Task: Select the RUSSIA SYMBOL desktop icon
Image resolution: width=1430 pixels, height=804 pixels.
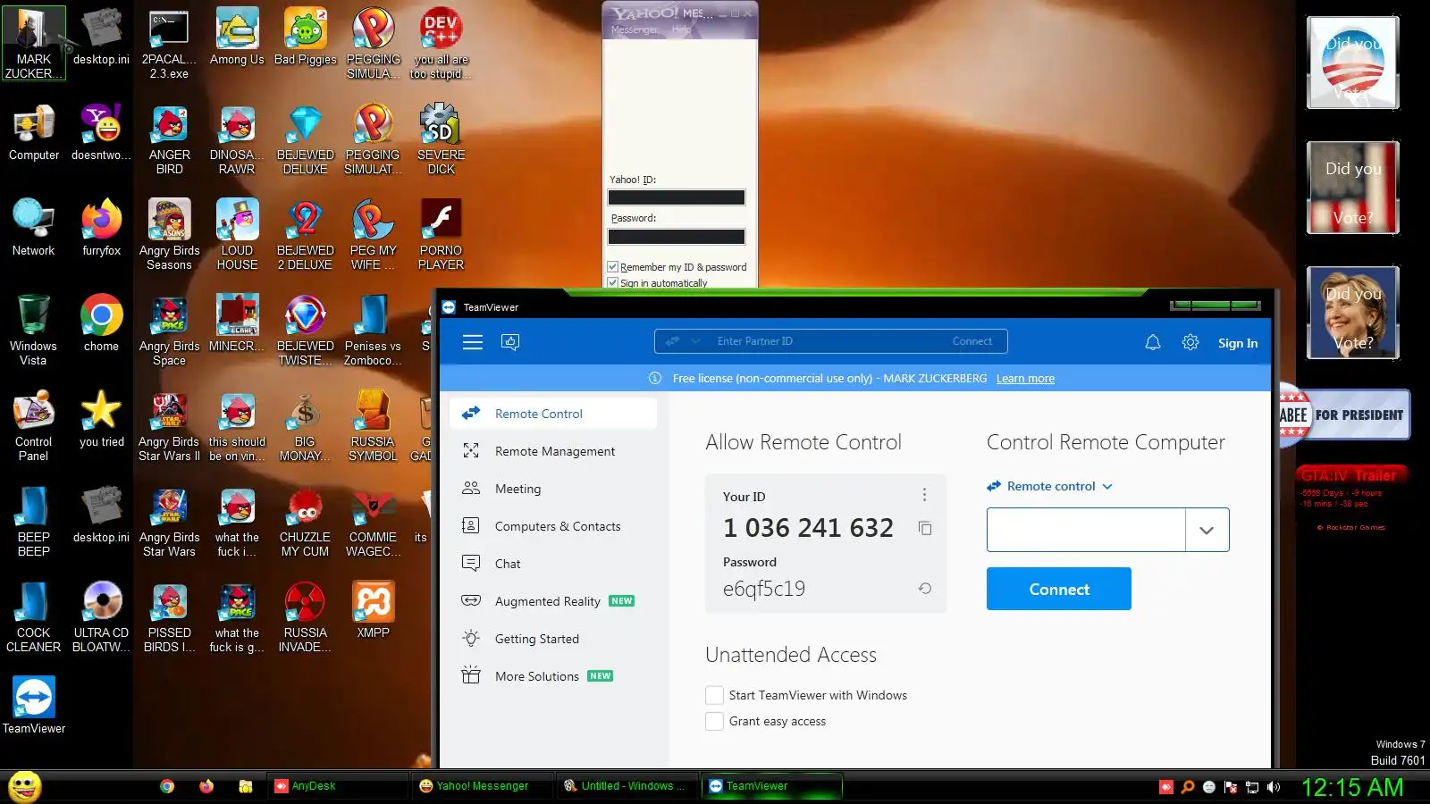Action: click(x=374, y=426)
